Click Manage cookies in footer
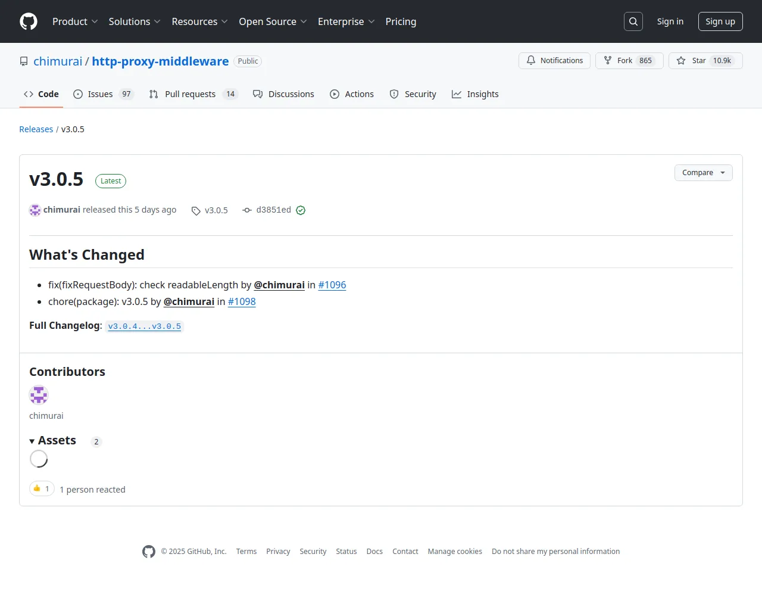 [x=455, y=552]
